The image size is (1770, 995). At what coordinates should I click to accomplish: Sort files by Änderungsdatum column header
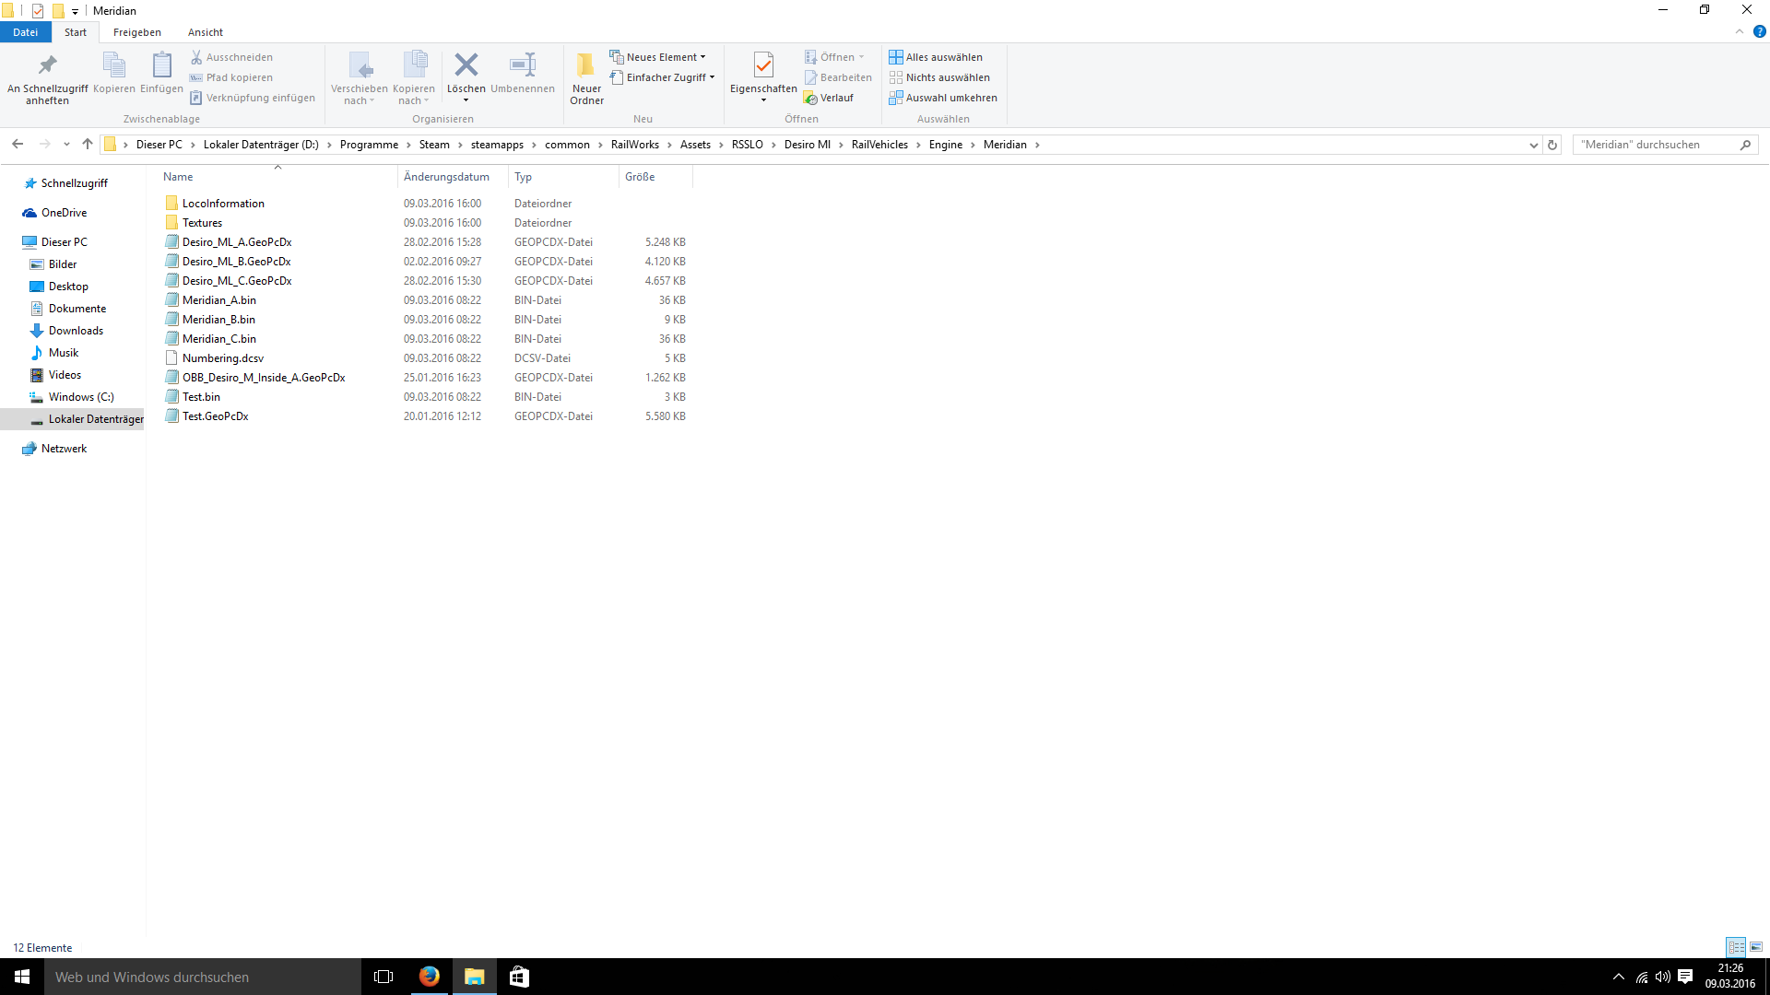[446, 177]
